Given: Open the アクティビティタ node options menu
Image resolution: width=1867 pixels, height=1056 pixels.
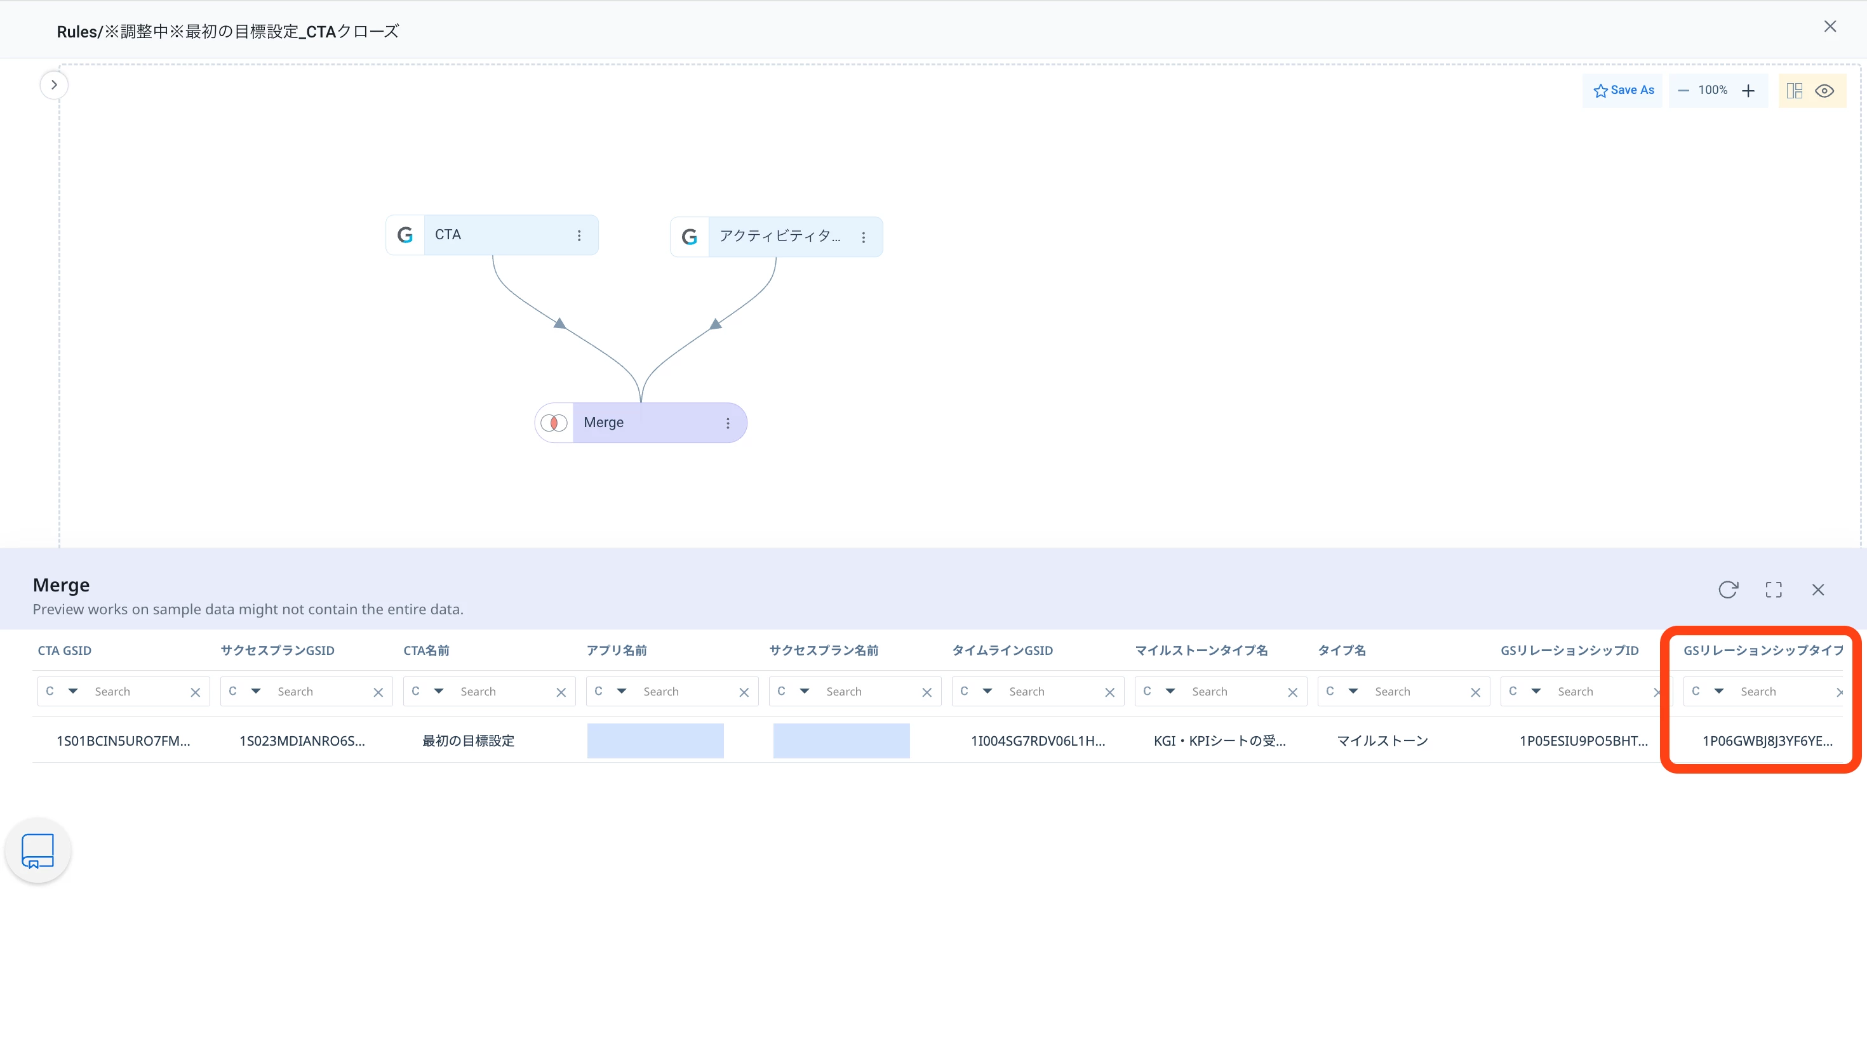Looking at the screenshot, I should pos(864,237).
